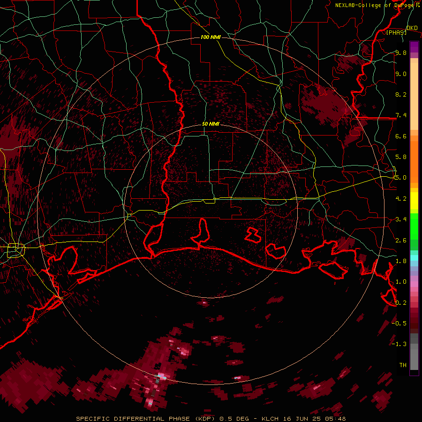Click 'SPECIFIC DIFFERENTIAL PHASE (KDP)' caption text
Screen dimensions: 422x422
pos(146,419)
